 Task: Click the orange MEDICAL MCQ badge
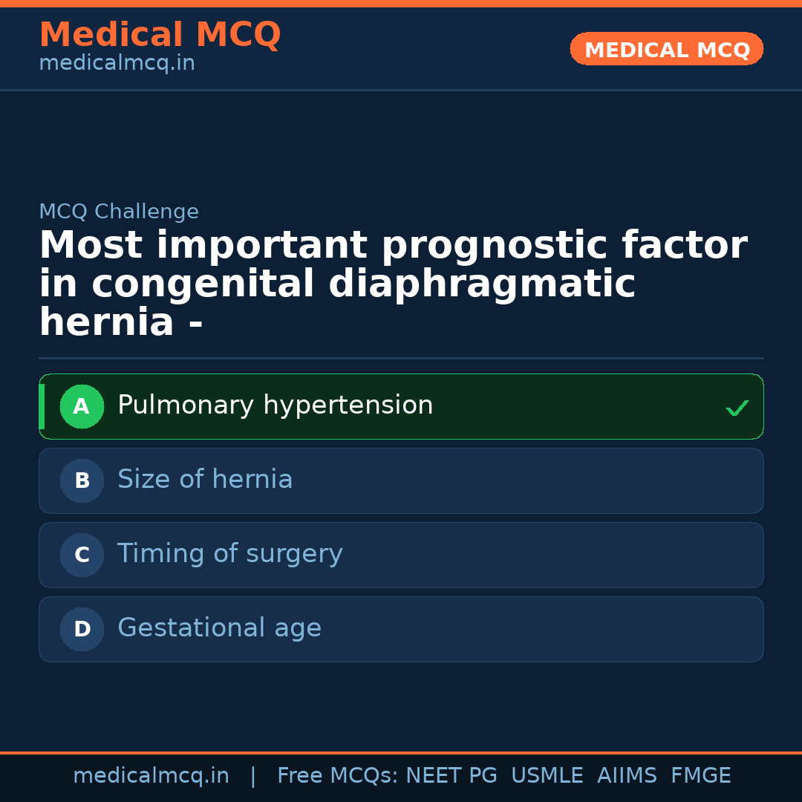tap(666, 50)
